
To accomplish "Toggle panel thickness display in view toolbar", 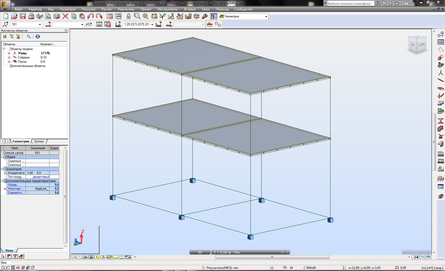I will click(109, 257).
